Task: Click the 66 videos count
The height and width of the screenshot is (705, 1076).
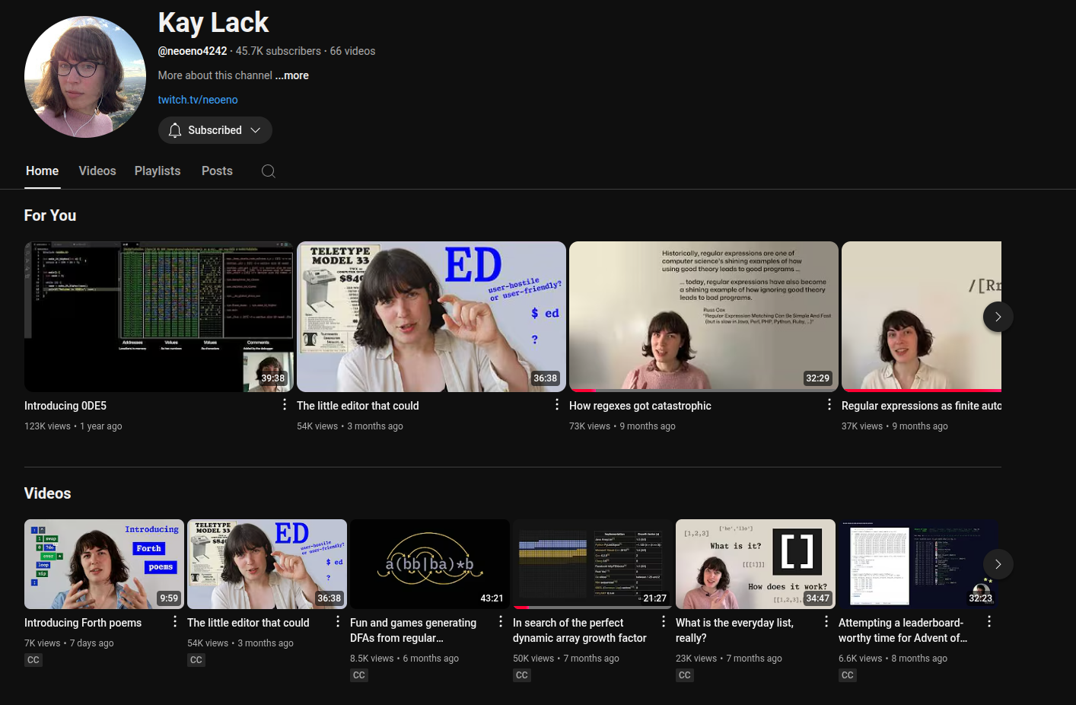Action: click(x=352, y=51)
